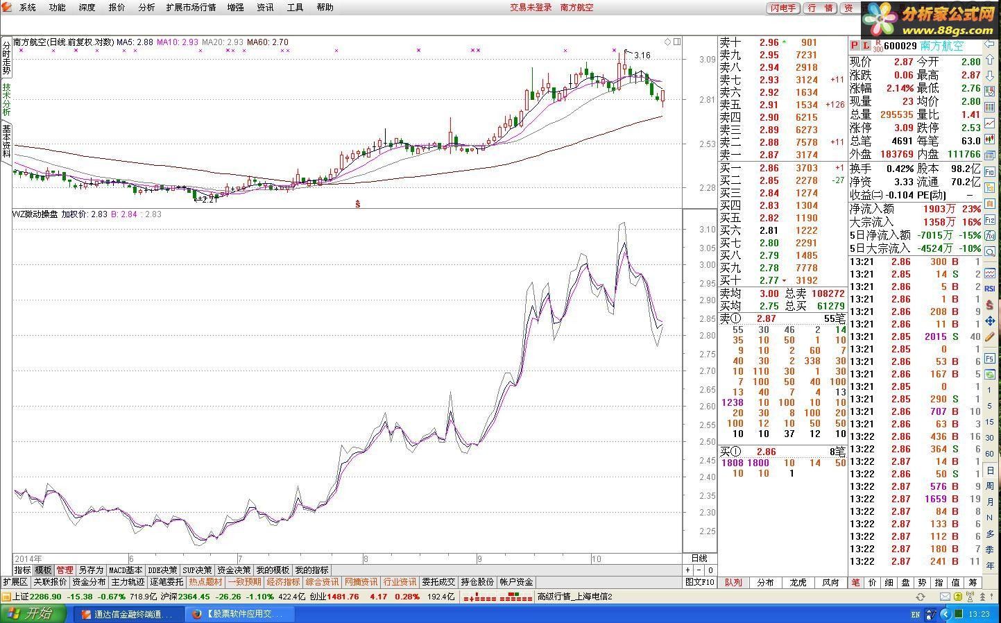This screenshot has height=623, width=1001.
Task: Click the 行情 button in top bar
Action: (x=821, y=8)
